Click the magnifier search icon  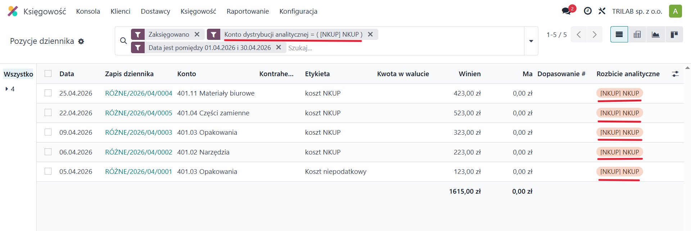(x=123, y=41)
